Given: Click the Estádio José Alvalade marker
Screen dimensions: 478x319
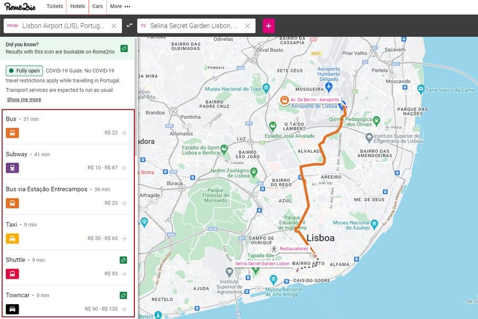Looking at the screenshot, I should coord(272,126).
